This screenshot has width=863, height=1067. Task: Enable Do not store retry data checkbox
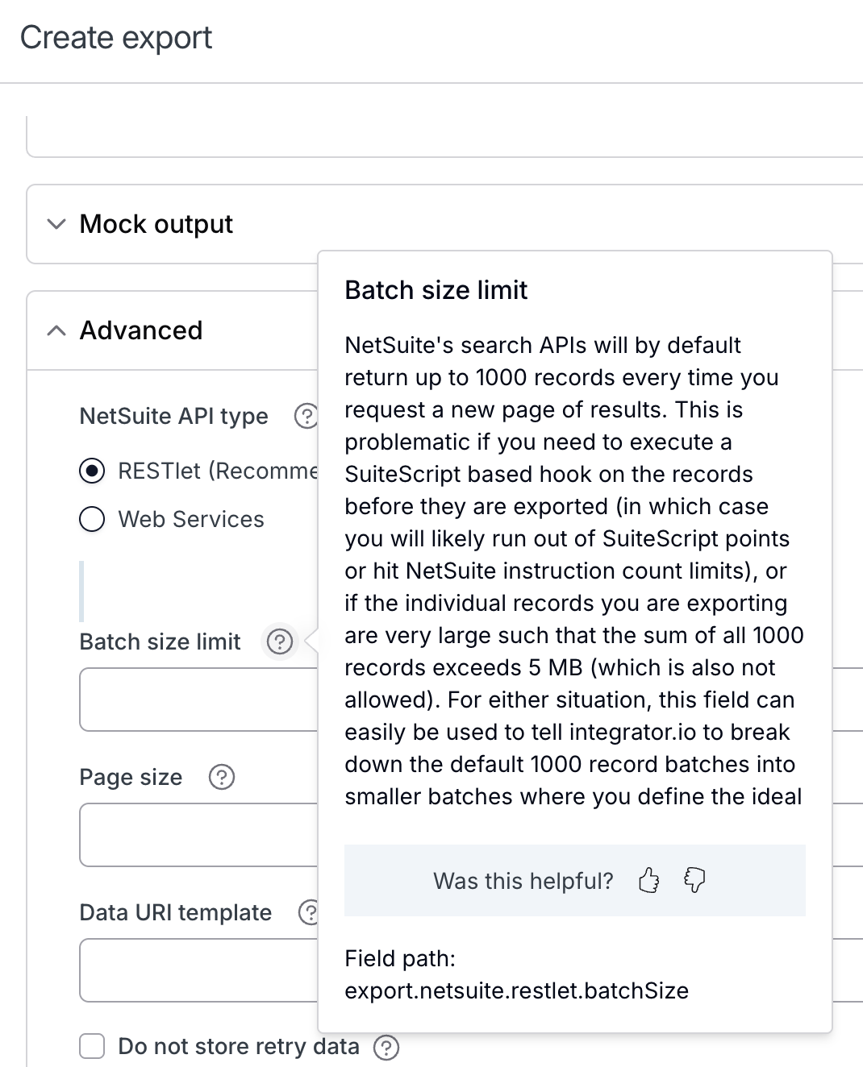coord(93,1047)
